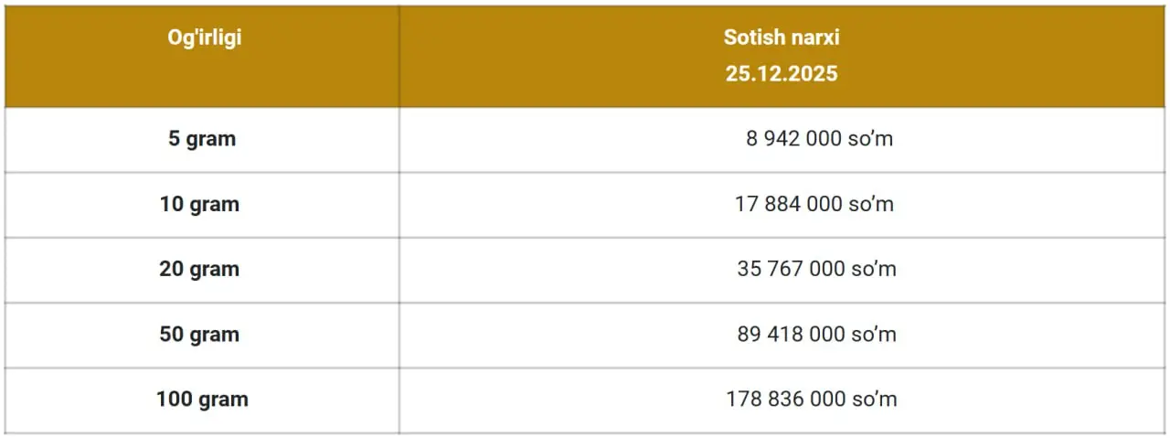
Task: Select the 100 gram weight cell
Action: 202,400
